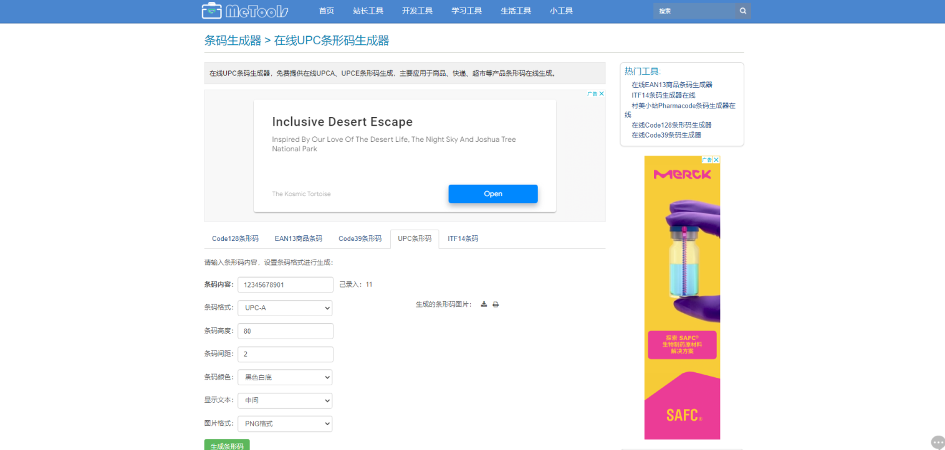Viewport: 945px width, 450px height.
Task: Select the ITF14条码 tab
Action: (x=463, y=238)
